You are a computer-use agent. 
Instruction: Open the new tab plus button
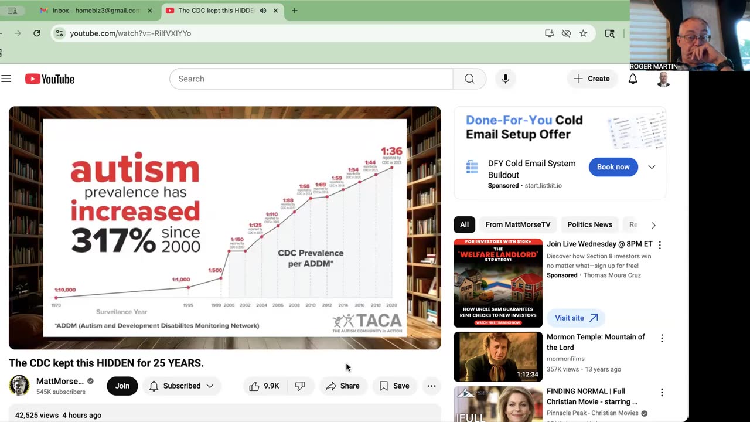(x=295, y=11)
